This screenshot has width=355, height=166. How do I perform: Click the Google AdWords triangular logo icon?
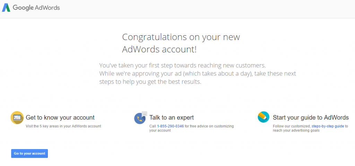tap(6, 8)
